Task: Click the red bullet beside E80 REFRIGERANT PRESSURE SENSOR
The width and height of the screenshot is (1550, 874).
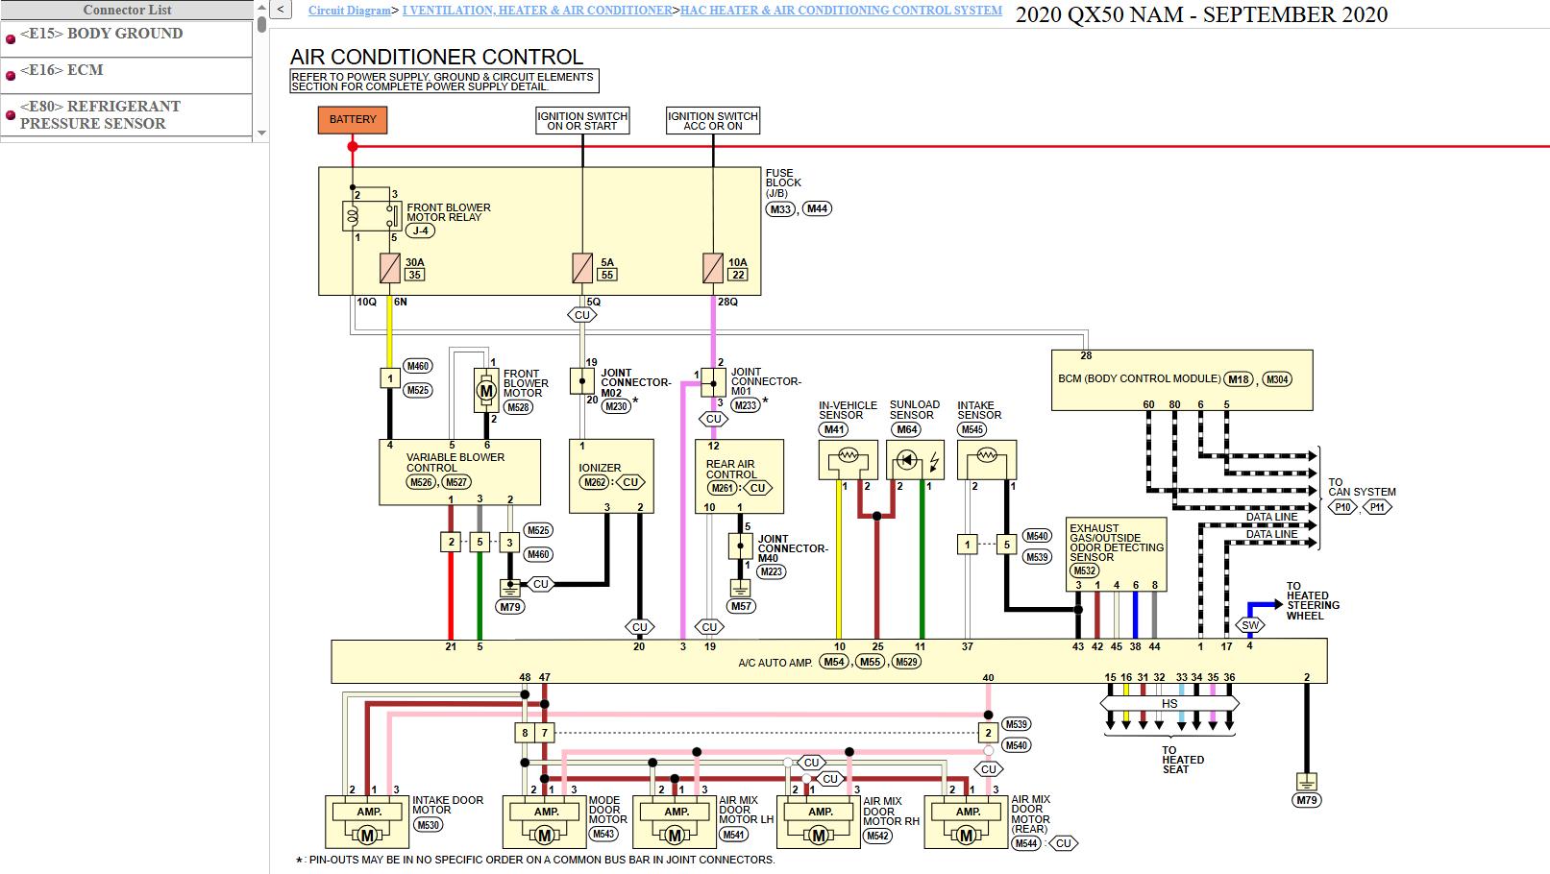Action: point(11,115)
